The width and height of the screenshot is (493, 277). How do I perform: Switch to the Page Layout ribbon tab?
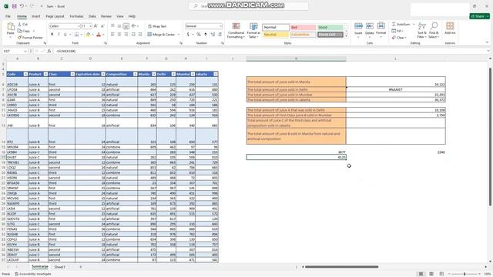click(55, 16)
